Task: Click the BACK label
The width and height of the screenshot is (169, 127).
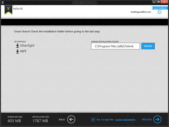Action: [62, 120]
